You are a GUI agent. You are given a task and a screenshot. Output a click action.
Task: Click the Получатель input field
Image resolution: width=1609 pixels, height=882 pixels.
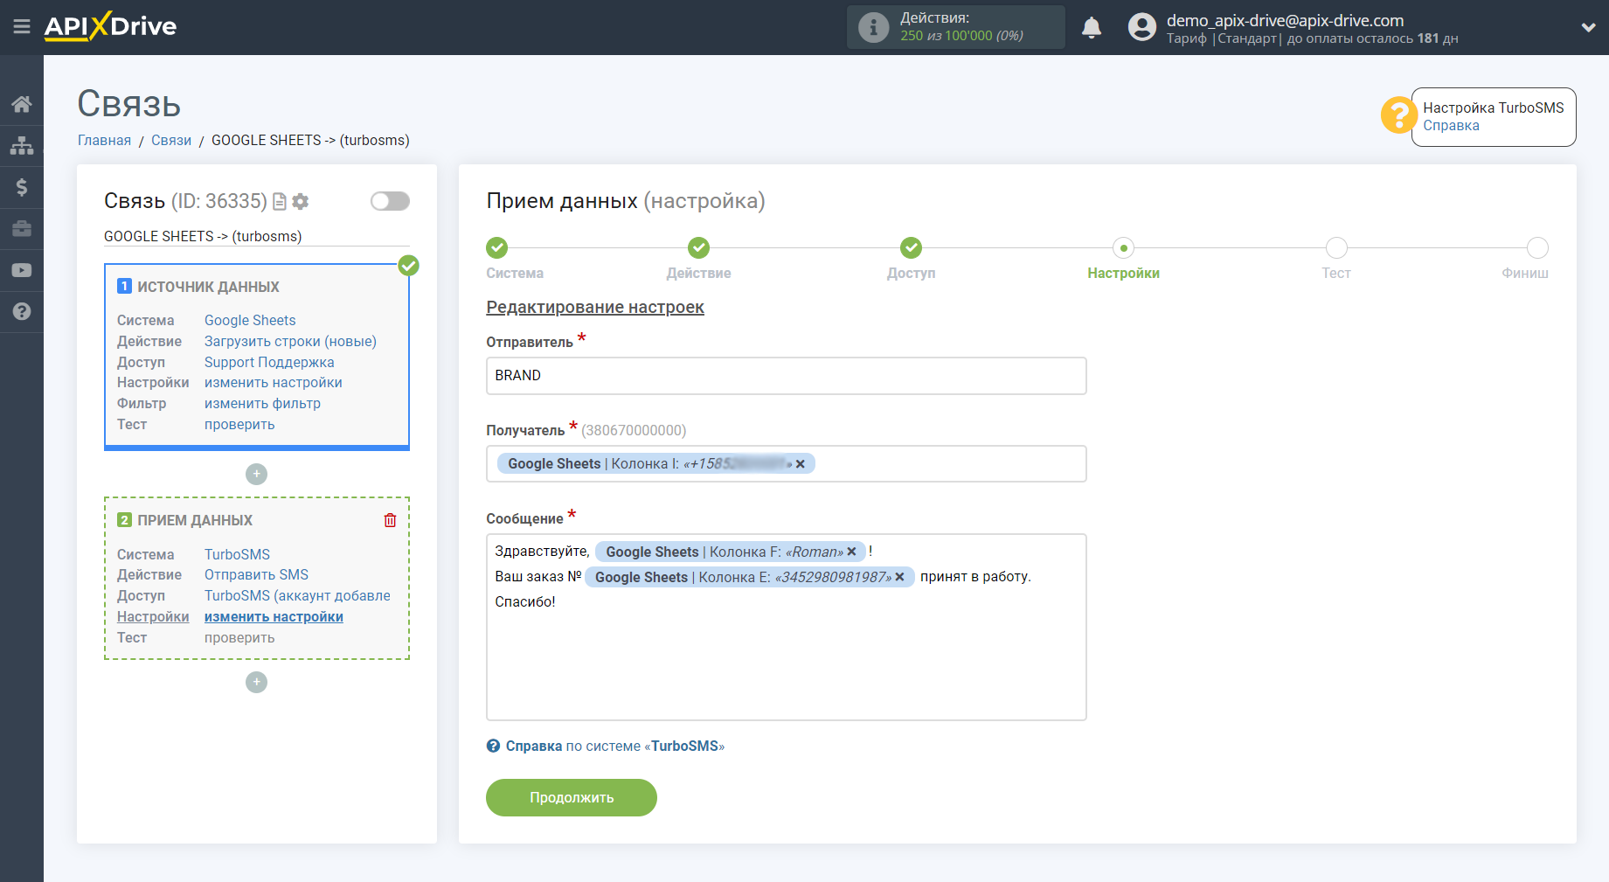coord(786,464)
